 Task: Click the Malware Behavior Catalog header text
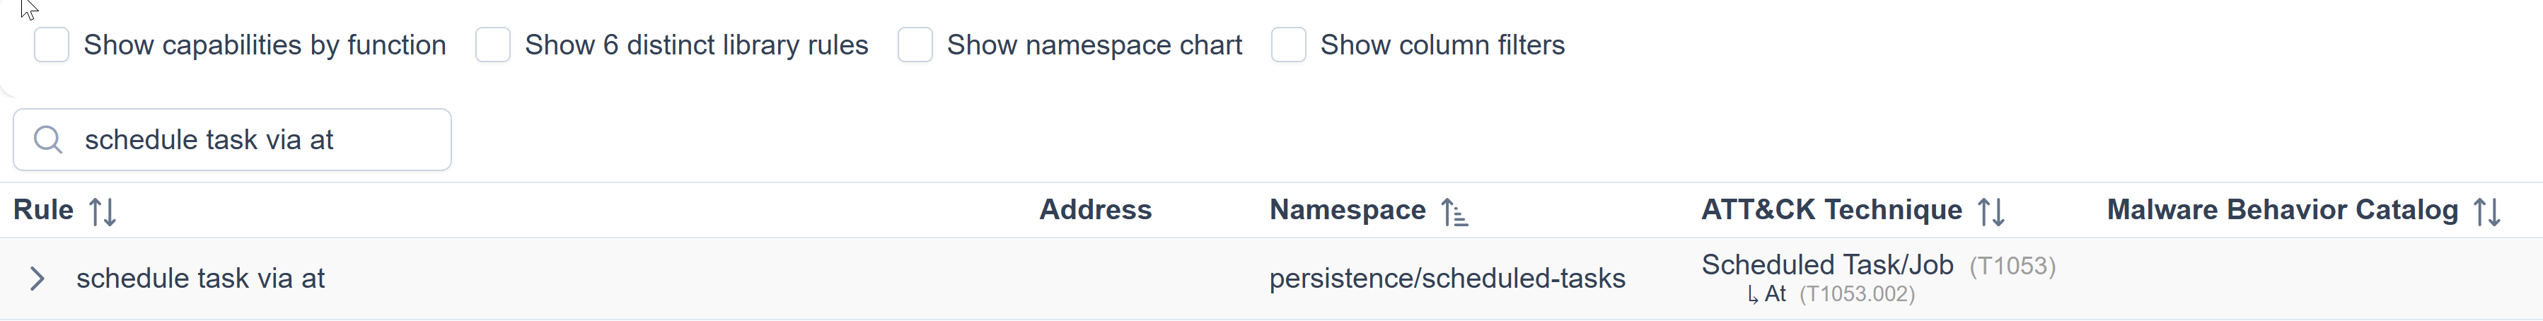pos(2281,211)
